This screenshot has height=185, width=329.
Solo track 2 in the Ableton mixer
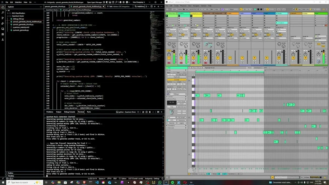(x=181, y=61)
